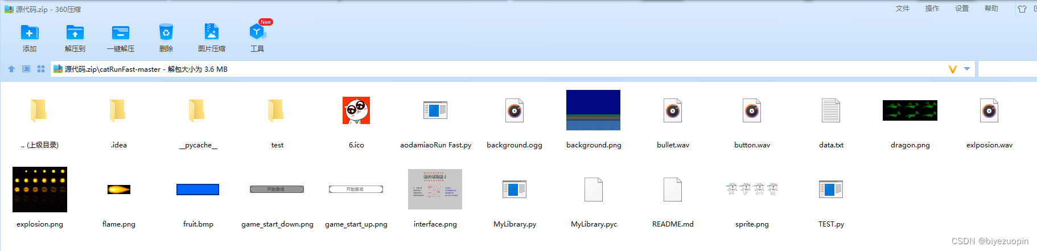Select the interface.png thumbnail

point(435,189)
